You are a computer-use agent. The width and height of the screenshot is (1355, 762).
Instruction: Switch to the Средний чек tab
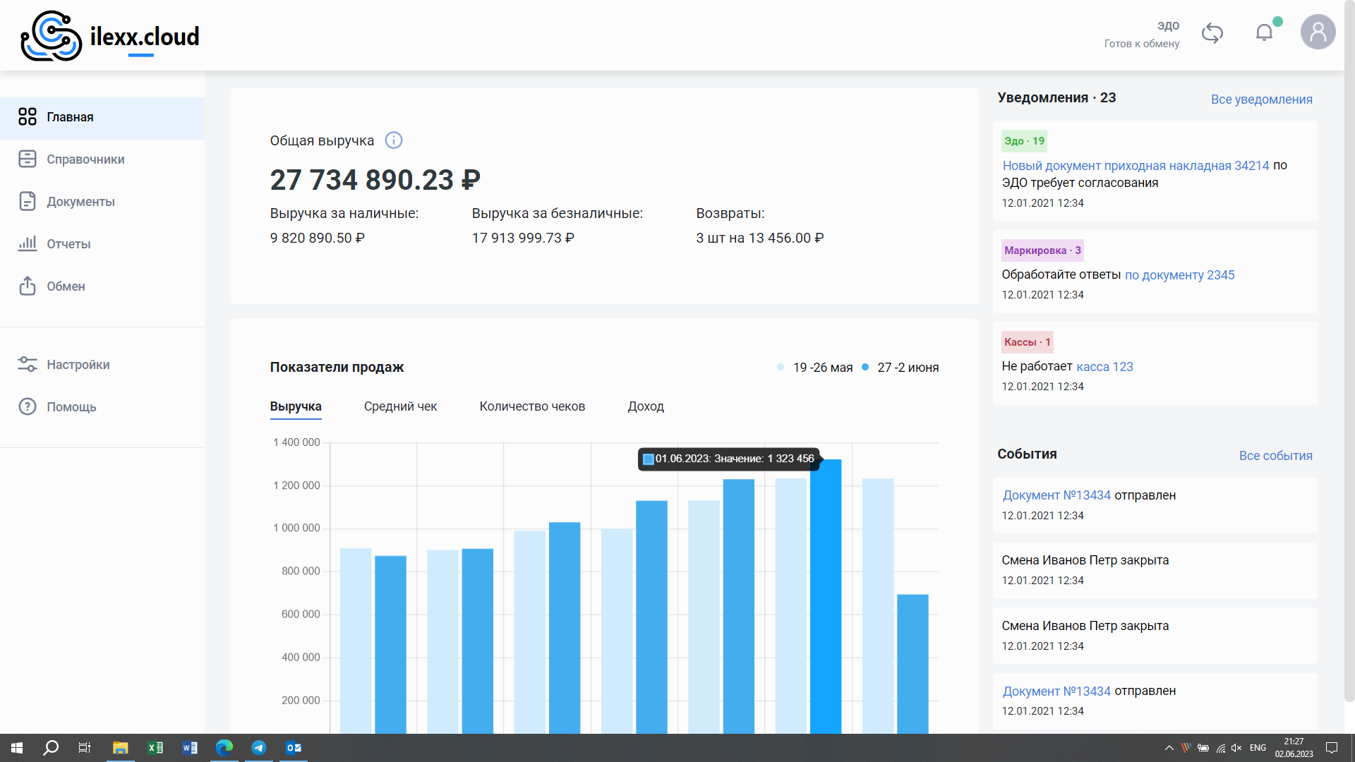[400, 406]
